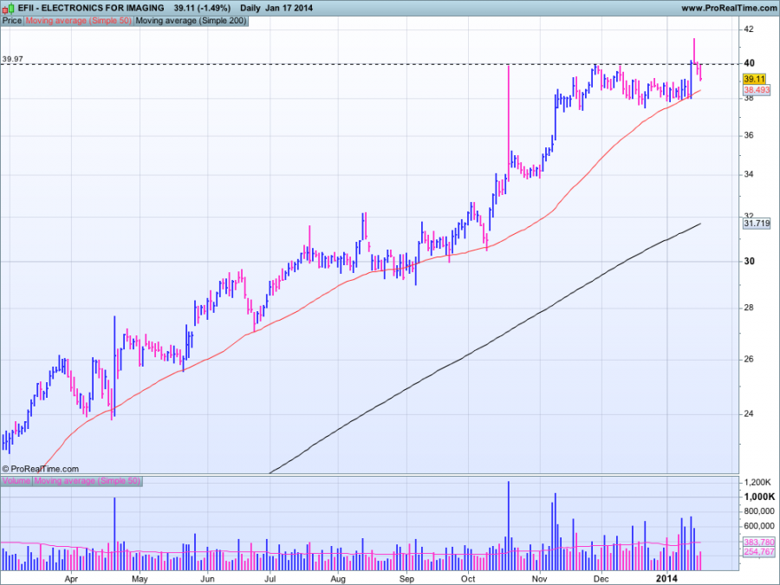Click the 2014 label on time axis
The image size is (780, 585).
point(666,579)
